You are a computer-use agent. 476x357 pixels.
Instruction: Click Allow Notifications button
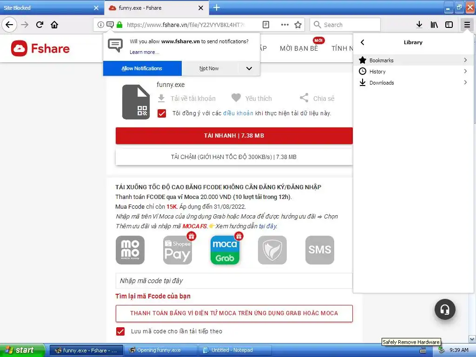click(142, 68)
